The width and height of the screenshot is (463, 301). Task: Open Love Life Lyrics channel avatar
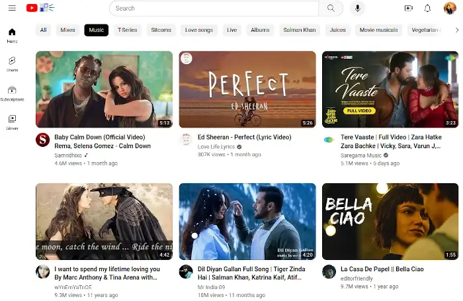click(186, 140)
